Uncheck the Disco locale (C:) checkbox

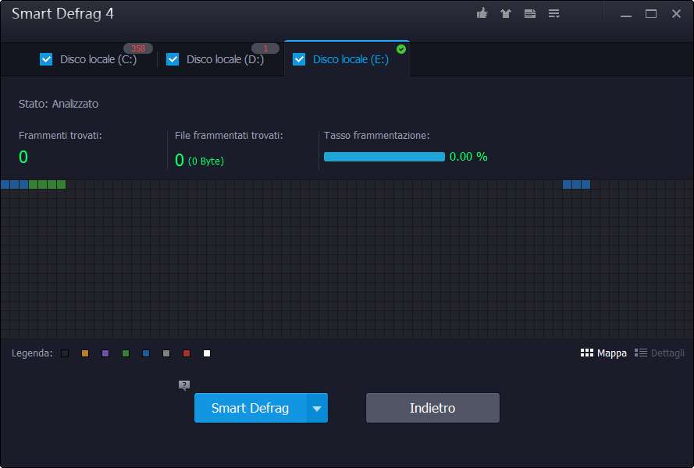tap(46, 59)
